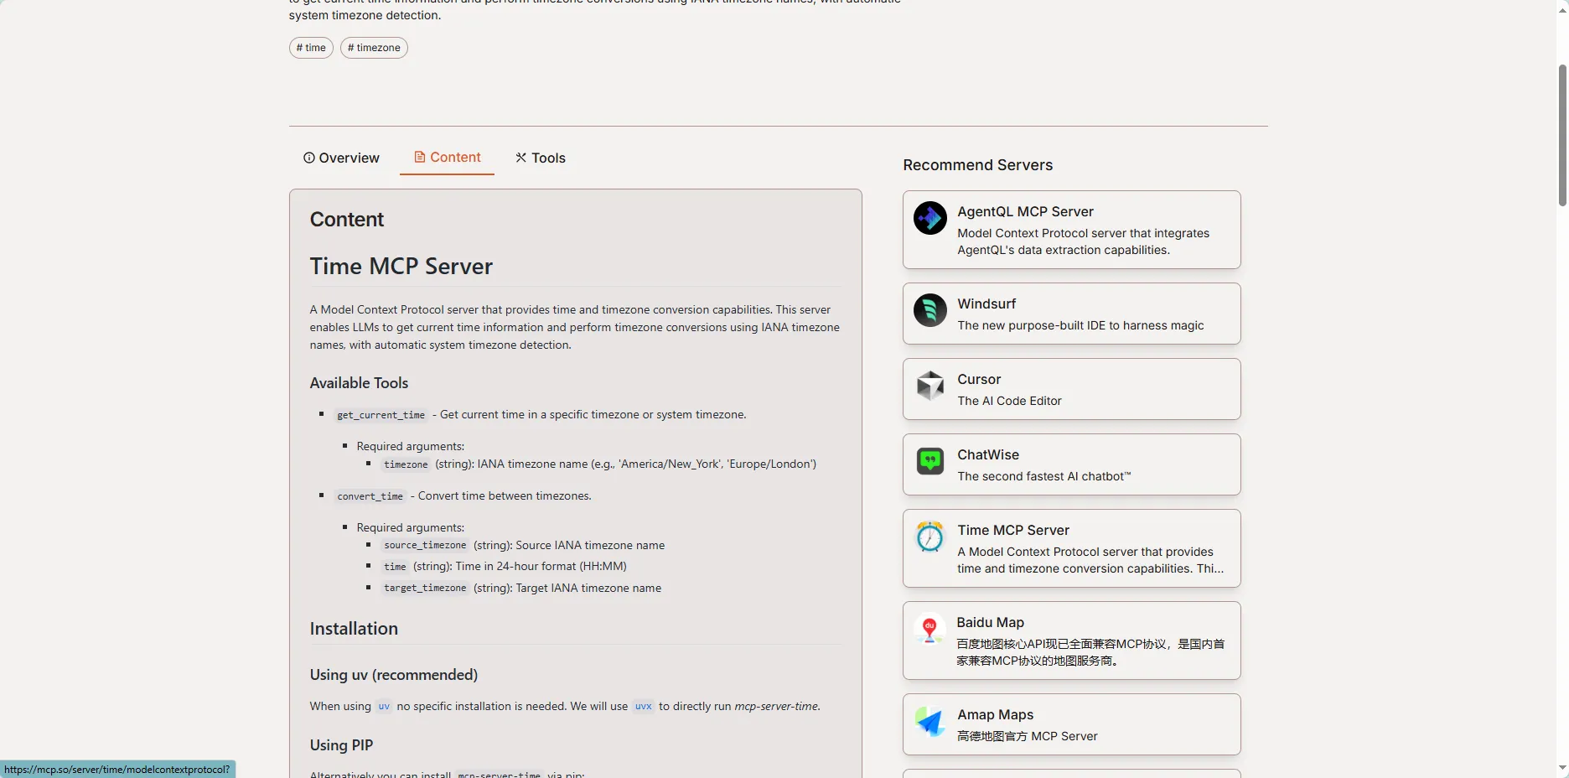The height and width of the screenshot is (778, 1569).
Task: Open the Windsurf server title link
Action: 986,303
